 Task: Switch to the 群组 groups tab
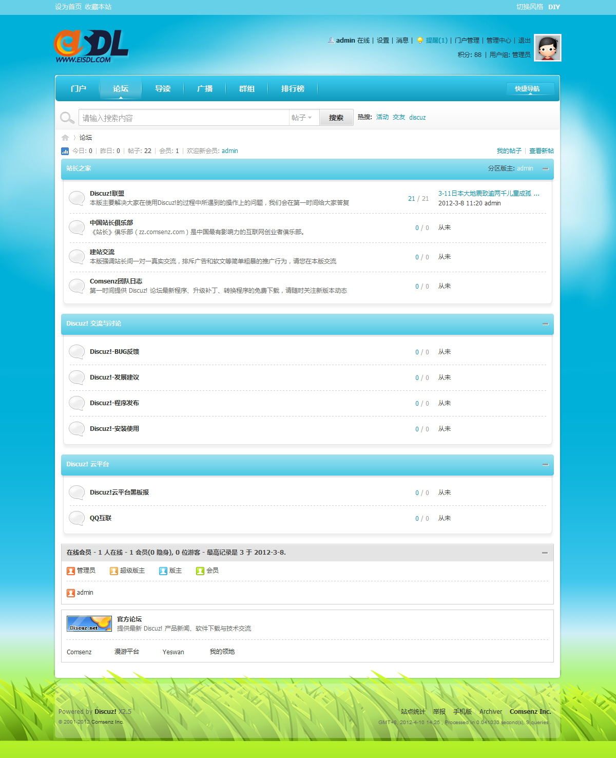pos(247,88)
